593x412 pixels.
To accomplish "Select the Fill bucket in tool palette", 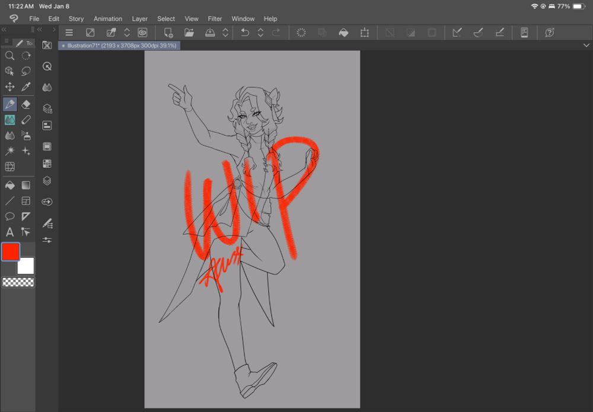I will tap(10, 185).
